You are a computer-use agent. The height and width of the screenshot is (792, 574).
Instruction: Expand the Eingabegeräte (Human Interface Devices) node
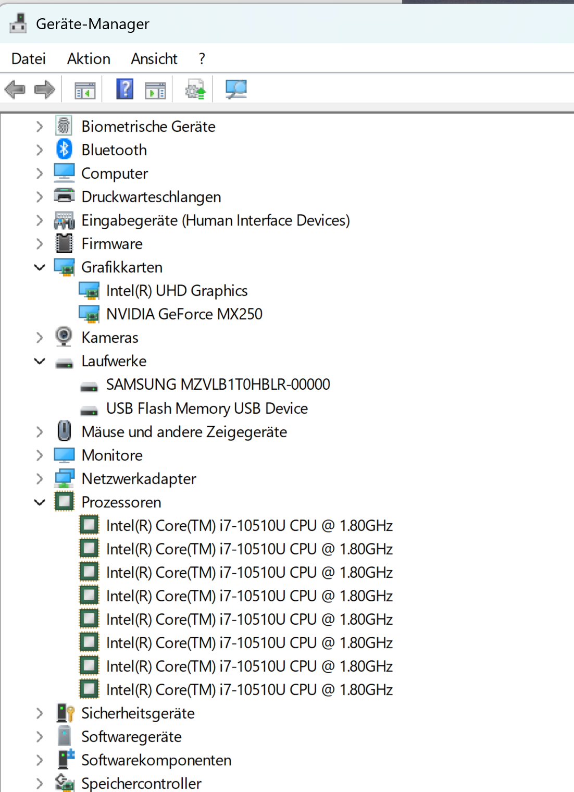coord(40,220)
